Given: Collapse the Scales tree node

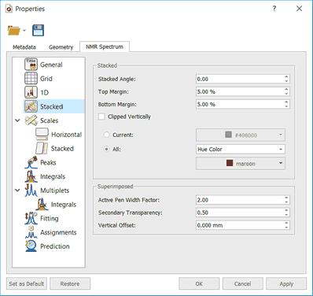Looking at the screenshot, I should (17, 120).
